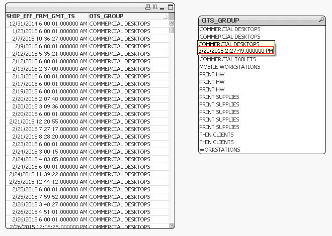Click timestamp 12/31/2014 6:00:01.000000 AM
332x236 pixels.
[x=48, y=24]
